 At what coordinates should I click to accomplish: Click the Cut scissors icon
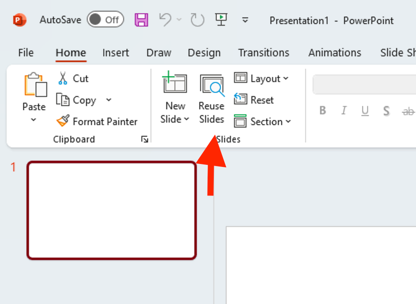[x=63, y=78]
